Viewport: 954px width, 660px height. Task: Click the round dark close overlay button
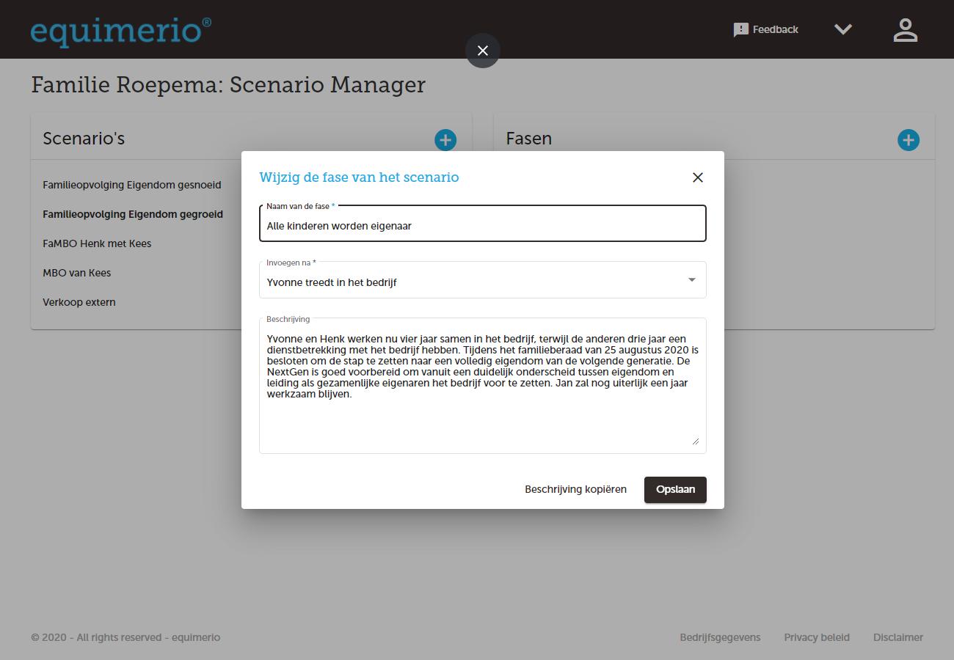pyautogui.click(x=482, y=51)
